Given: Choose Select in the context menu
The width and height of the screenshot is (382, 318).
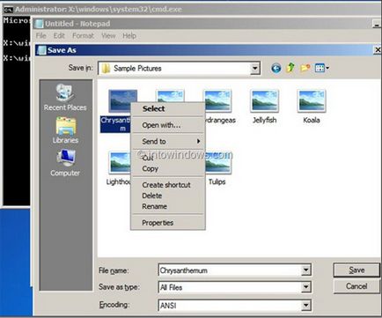Looking at the screenshot, I should tap(167, 108).
